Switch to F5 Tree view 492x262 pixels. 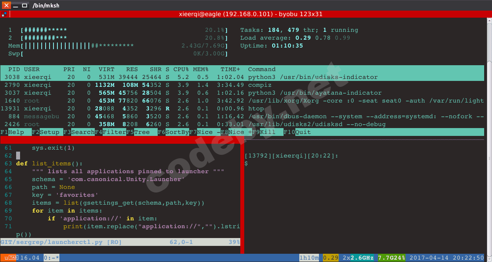(x=142, y=132)
